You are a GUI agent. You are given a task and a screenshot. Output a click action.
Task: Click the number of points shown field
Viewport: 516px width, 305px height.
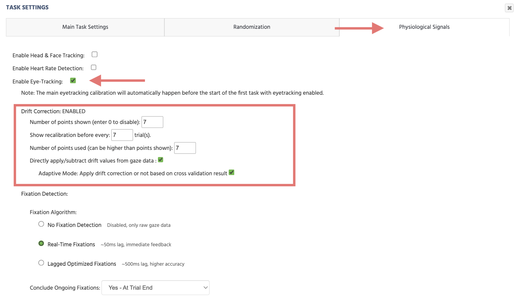pyautogui.click(x=152, y=122)
